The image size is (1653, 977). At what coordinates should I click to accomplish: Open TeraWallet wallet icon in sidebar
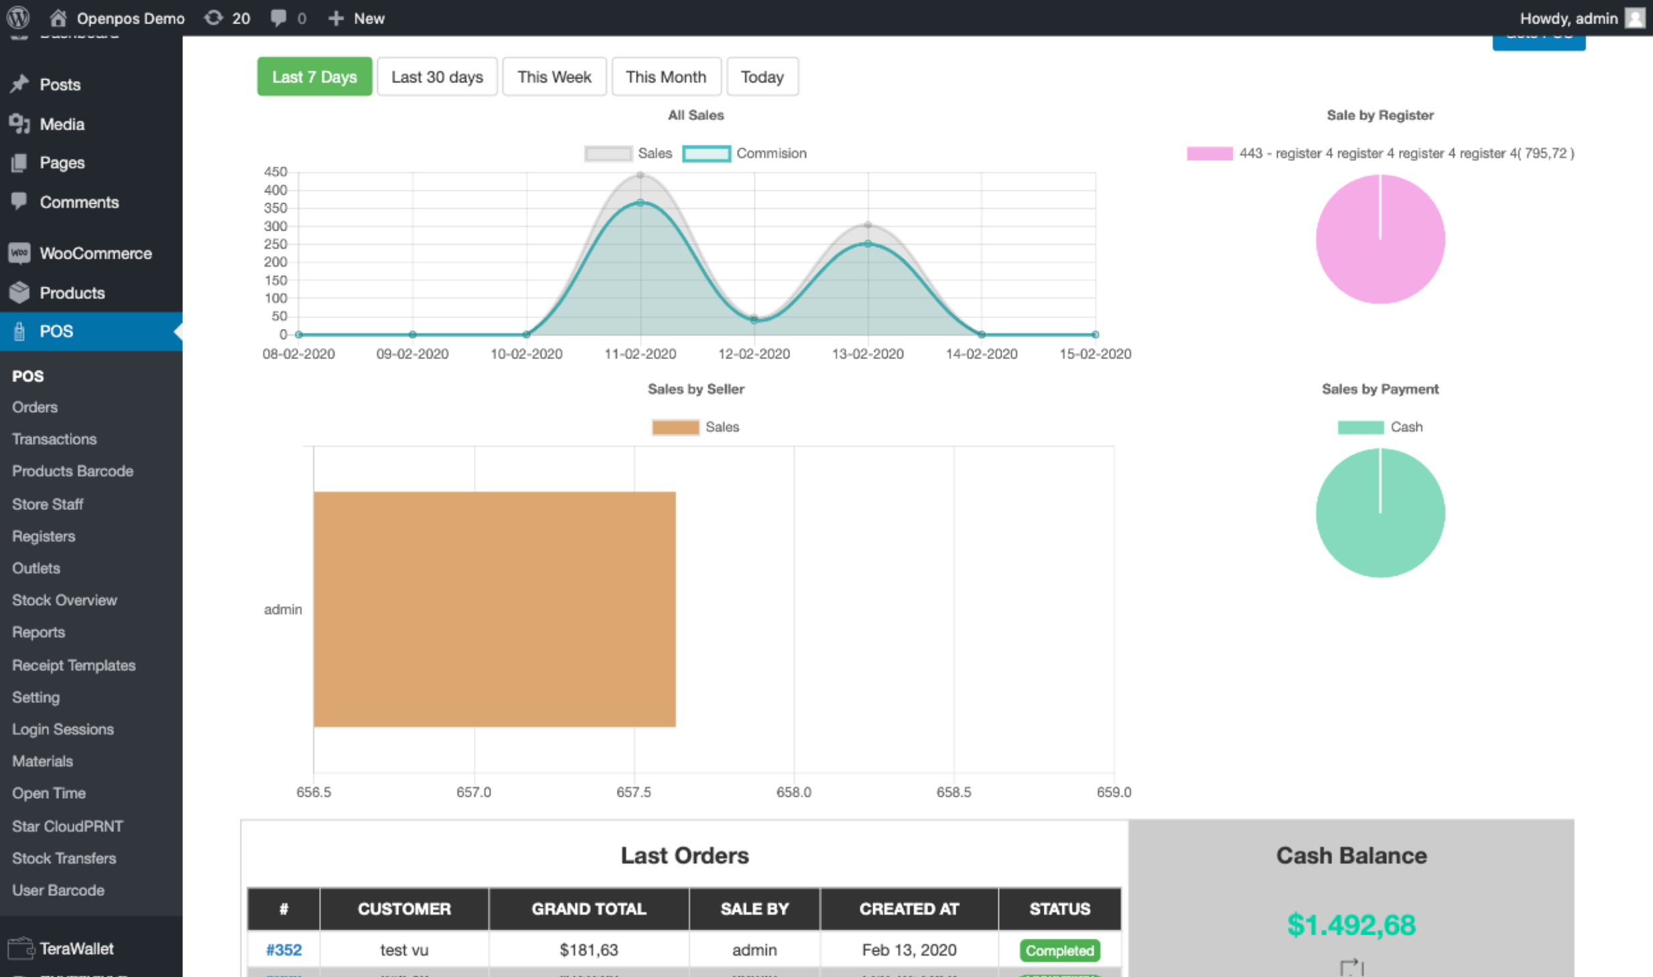20,948
